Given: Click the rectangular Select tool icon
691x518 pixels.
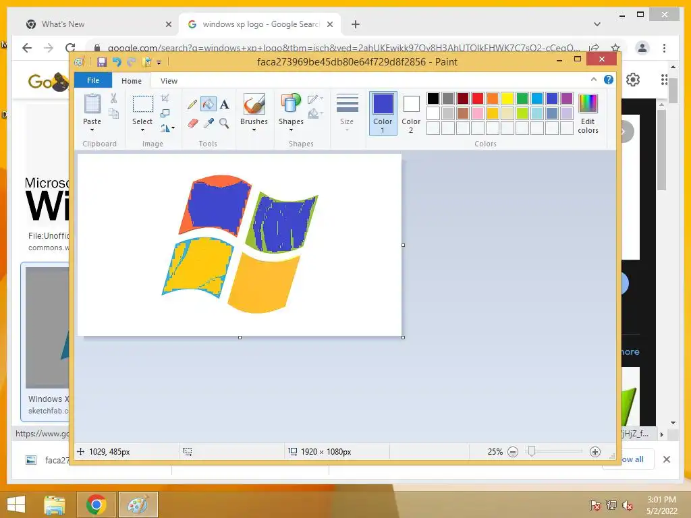Looking at the screenshot, I should [x=143, y=105].
